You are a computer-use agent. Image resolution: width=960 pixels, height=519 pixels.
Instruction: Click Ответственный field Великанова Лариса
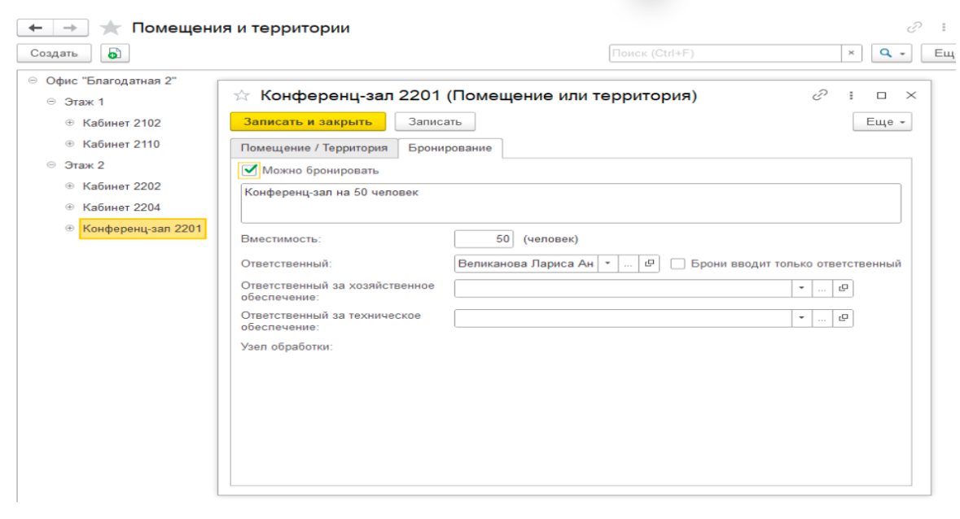click(x=526, y=264)
